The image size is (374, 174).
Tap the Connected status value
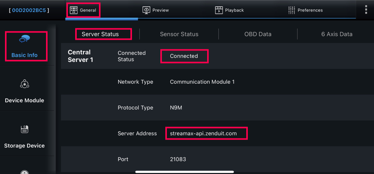(184, 56)
